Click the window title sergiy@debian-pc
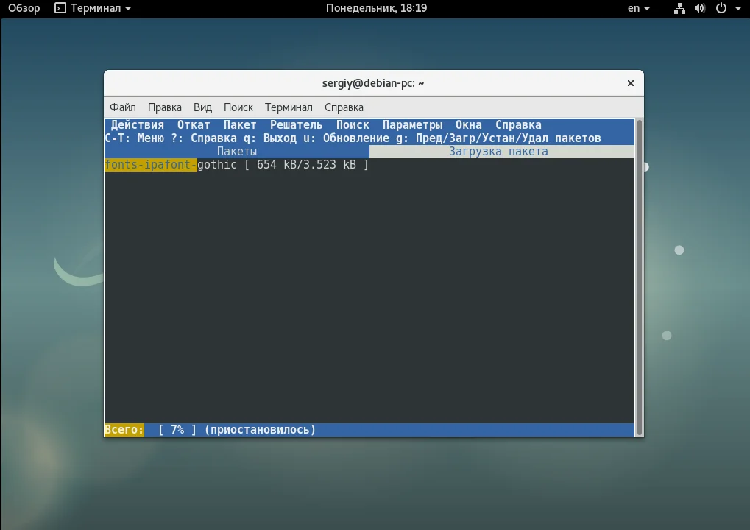The width and height of the screenshot is (750, 530). (373, 83)
